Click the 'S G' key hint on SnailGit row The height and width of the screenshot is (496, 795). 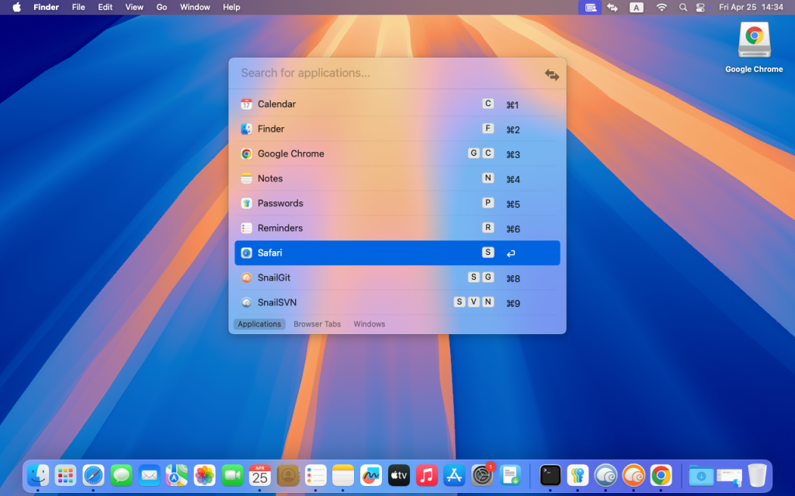click(x=481, y=277)
